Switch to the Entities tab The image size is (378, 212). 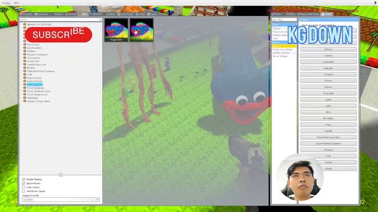point(71,14)
